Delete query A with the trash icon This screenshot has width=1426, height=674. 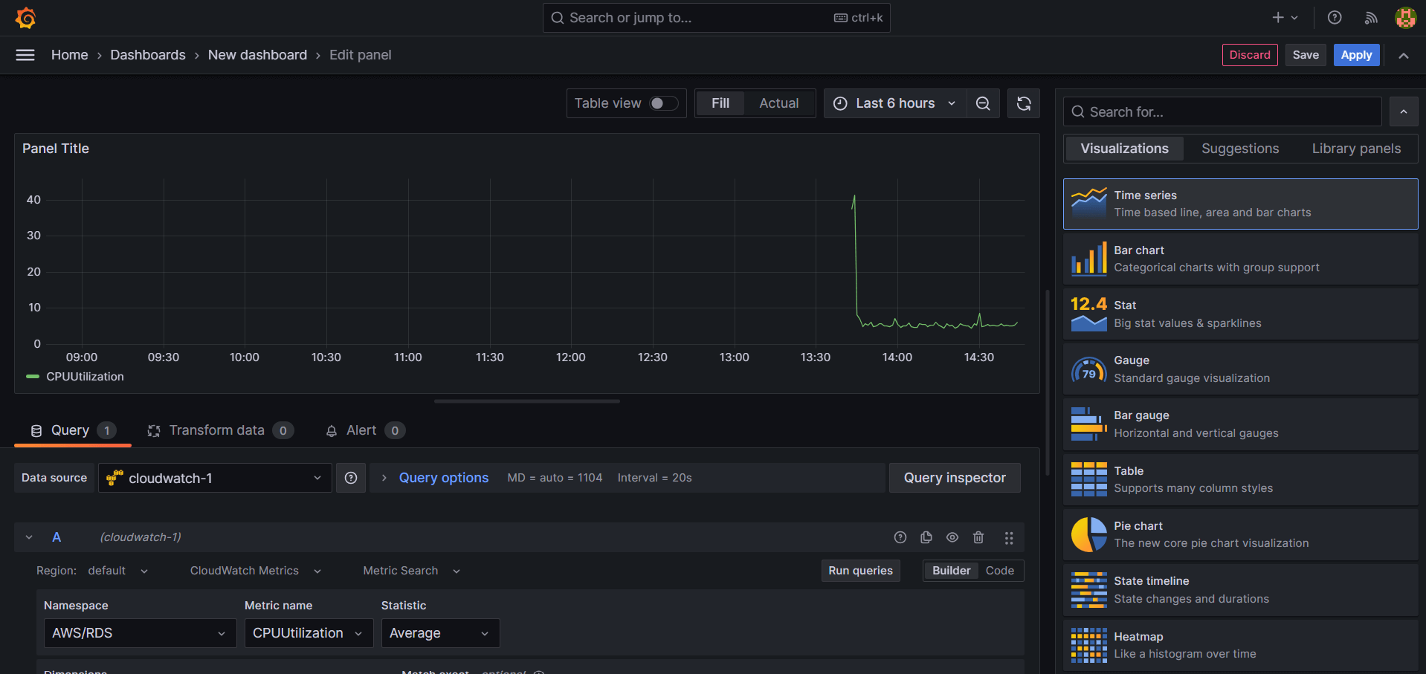click(x=978, y=537)
